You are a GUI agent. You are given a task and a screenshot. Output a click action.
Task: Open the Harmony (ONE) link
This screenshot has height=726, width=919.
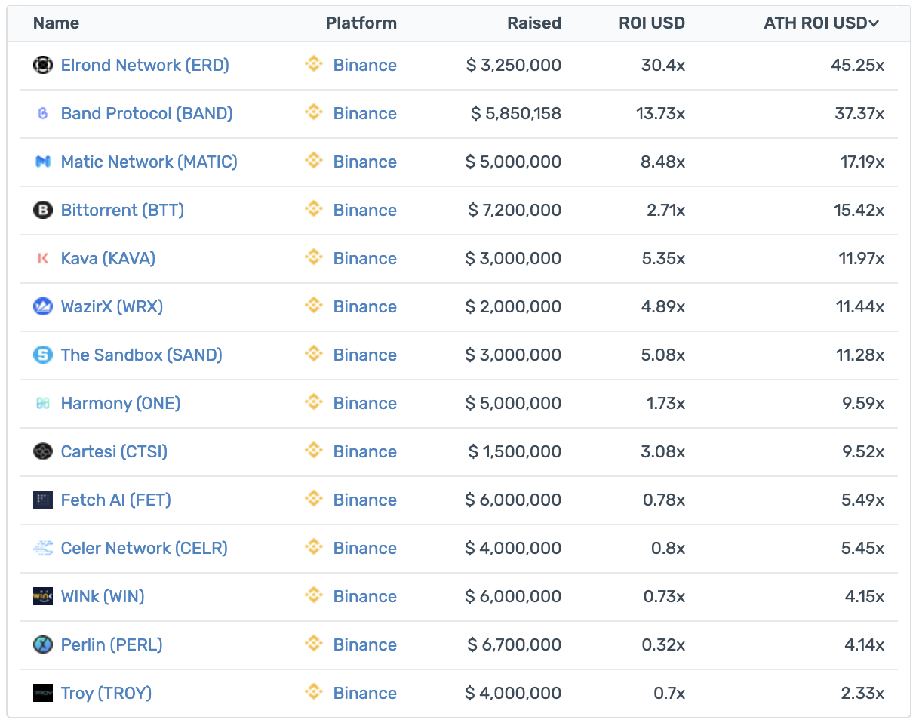click(121, 403)
